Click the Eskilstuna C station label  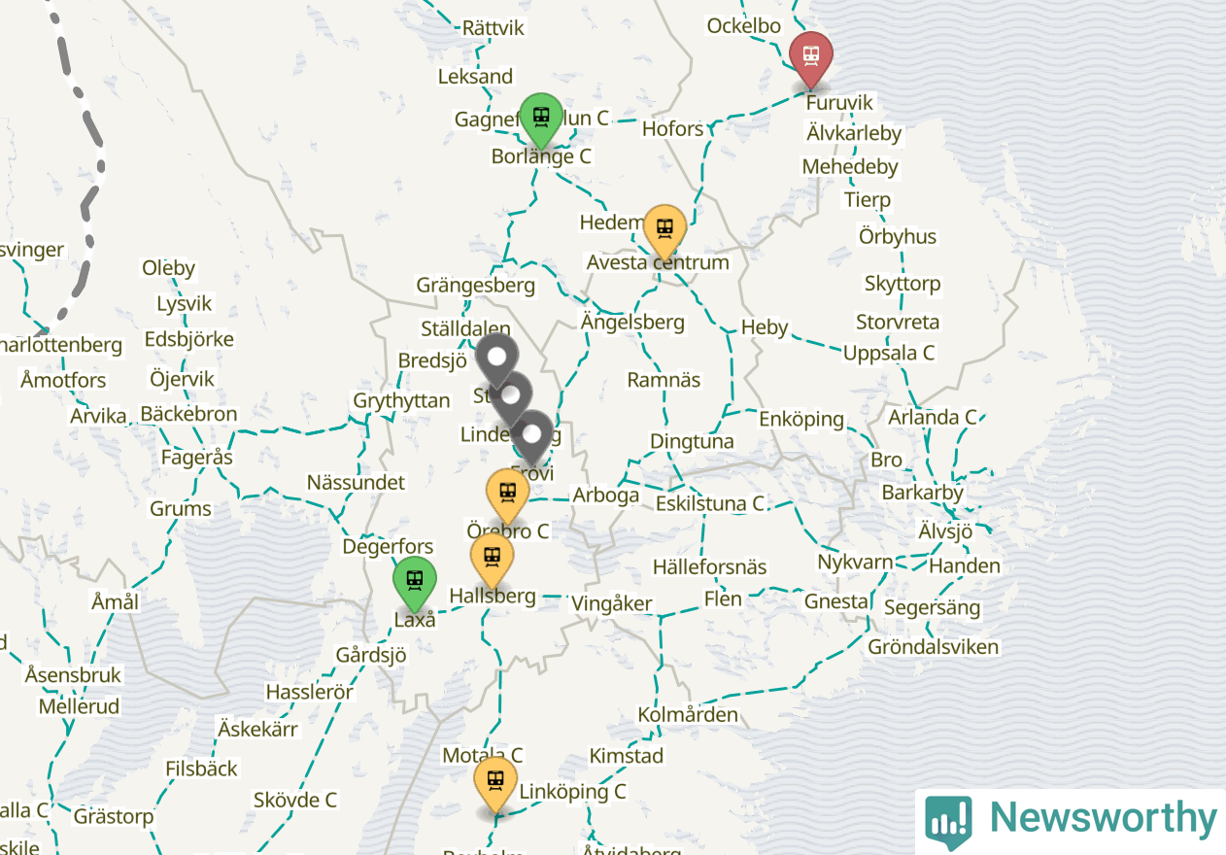coord(710,503)
